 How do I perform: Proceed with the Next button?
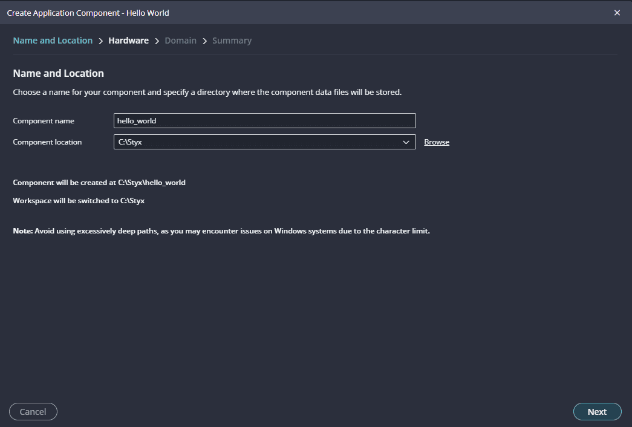pos(597,412)
